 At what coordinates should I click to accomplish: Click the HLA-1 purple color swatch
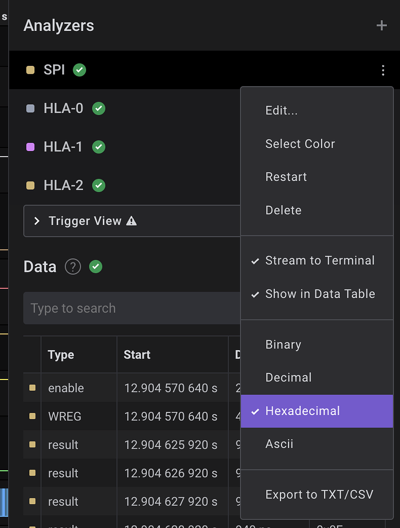coord(29,147)
